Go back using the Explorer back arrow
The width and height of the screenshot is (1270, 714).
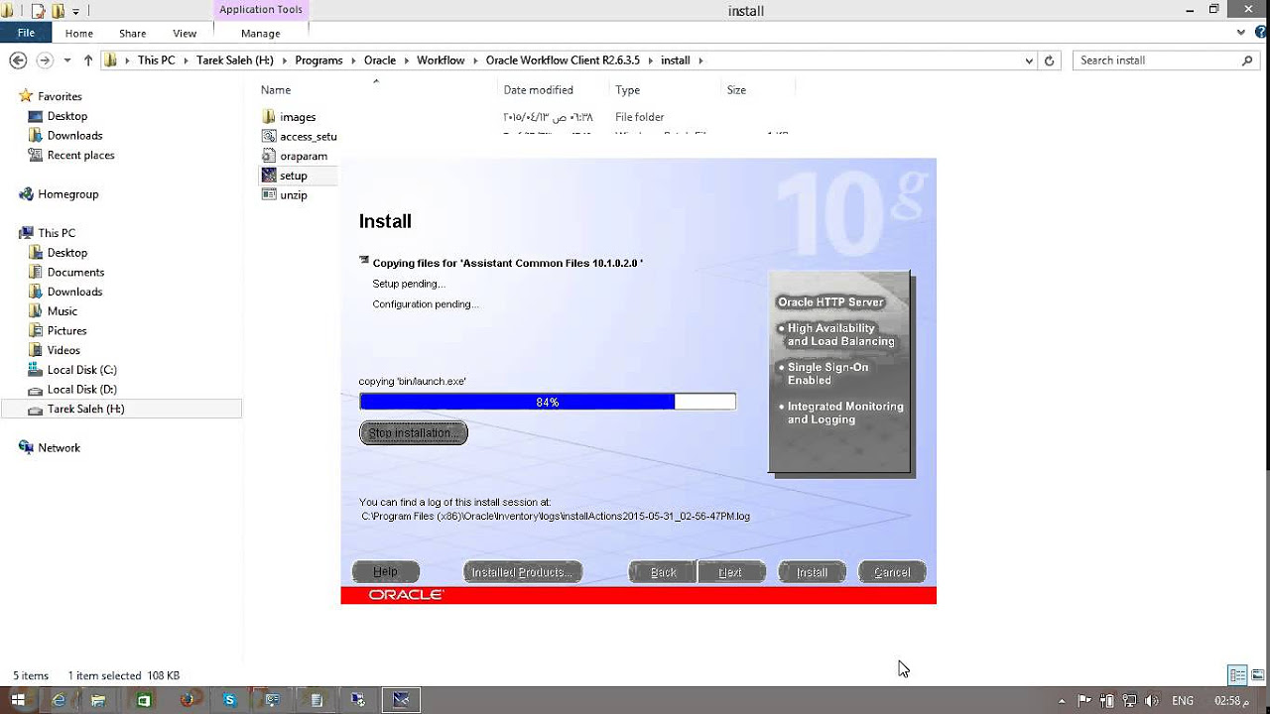point(18,60)
